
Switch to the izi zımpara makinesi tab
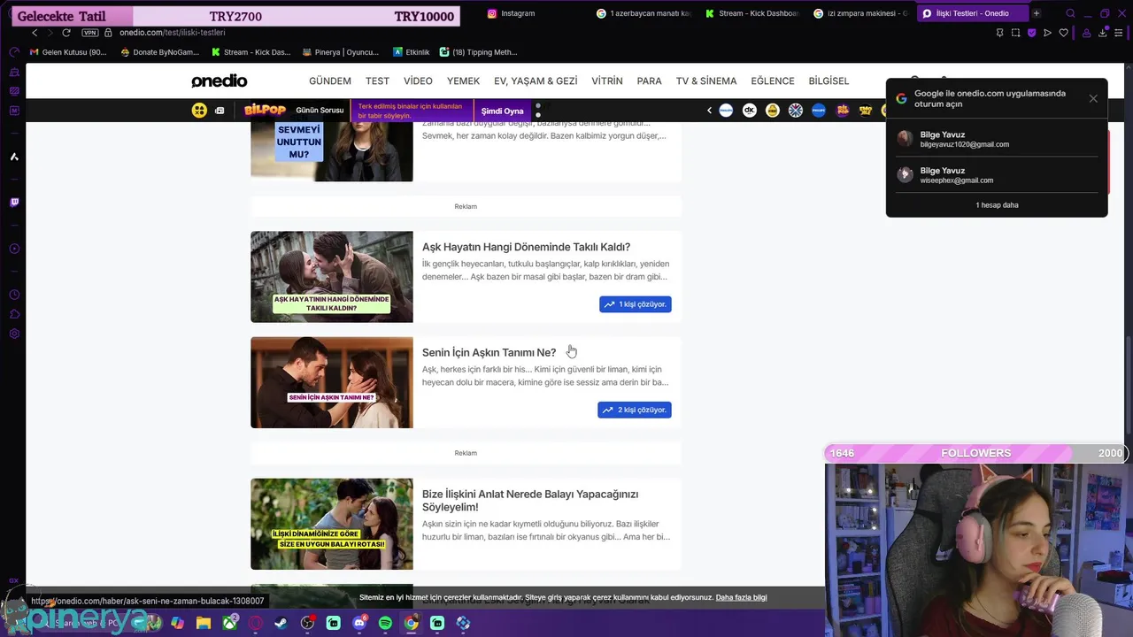860,13
